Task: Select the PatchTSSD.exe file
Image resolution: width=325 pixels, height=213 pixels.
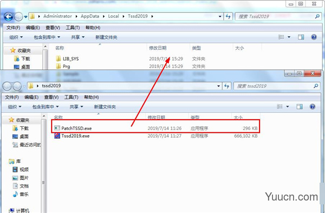Action: pyautogui.click(x=155, y=128)
